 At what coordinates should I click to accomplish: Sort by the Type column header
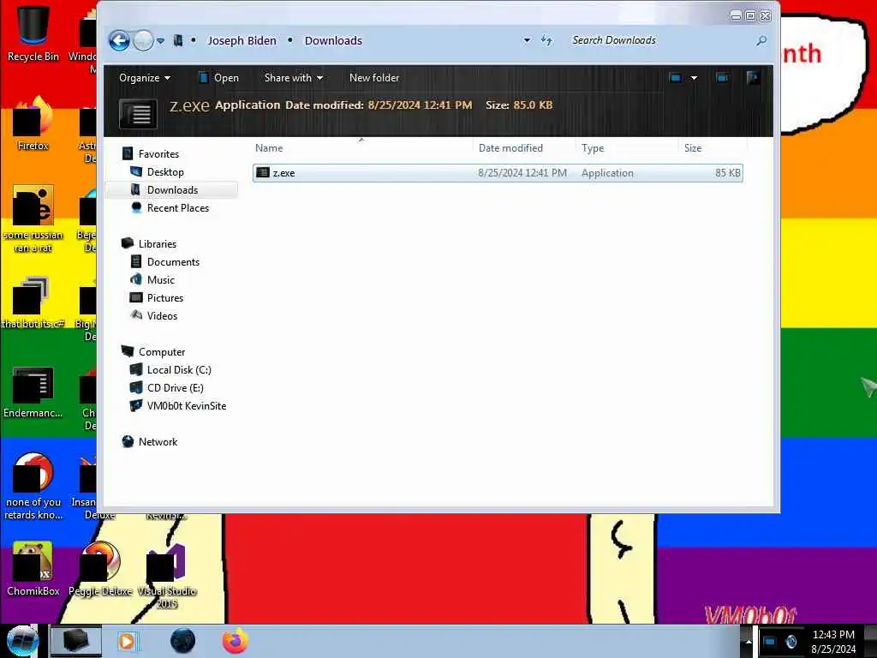click(x=626, y=148)
